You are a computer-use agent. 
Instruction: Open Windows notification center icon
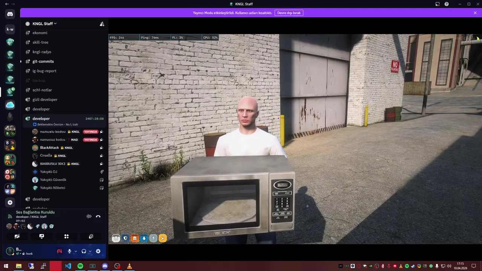(x=474, y=266)
